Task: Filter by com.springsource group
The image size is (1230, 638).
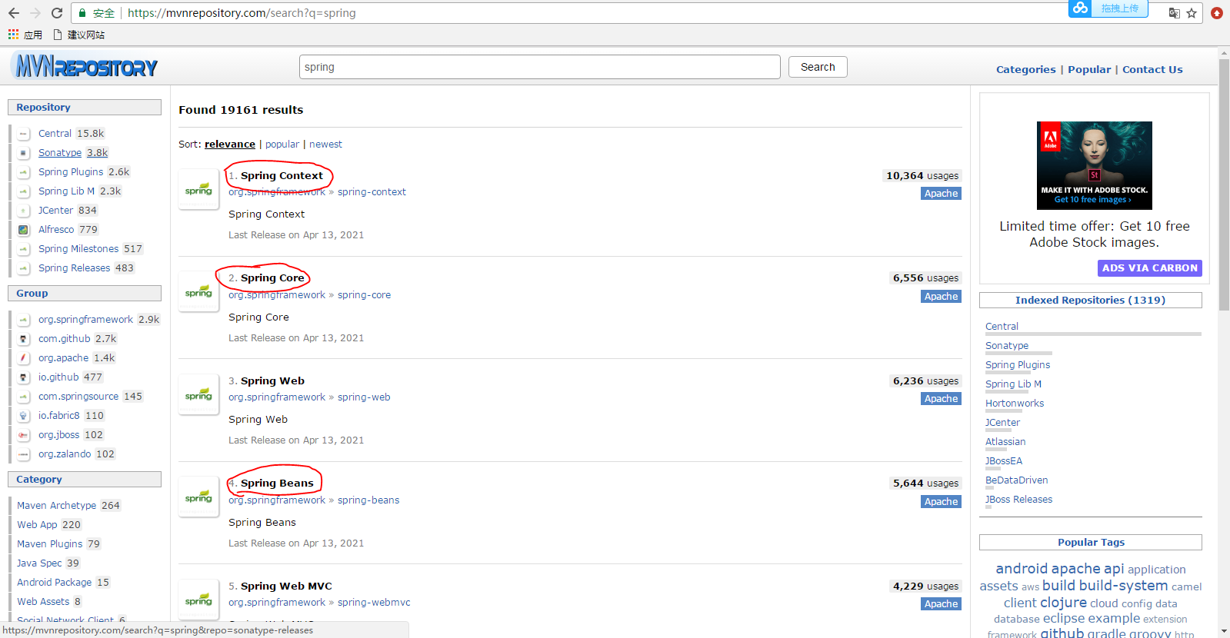Action: 78,397
